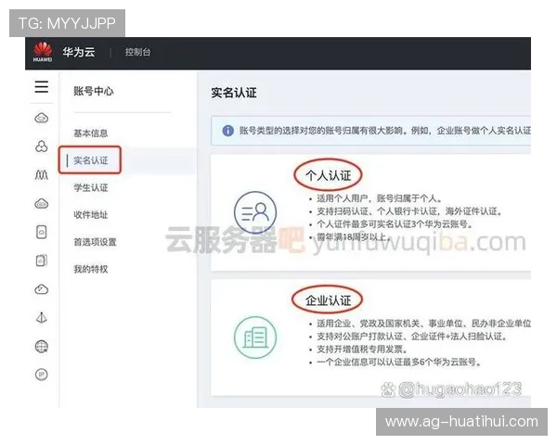Select the cloud gauge monitoring sidebar icon
Screen dimensions: 557x445
[x=42, y=289]
